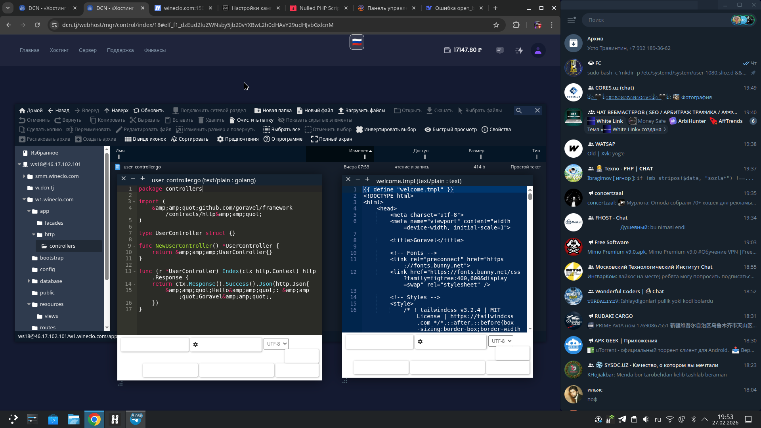Expand the database folder arrow

click(x=29, y=281)
